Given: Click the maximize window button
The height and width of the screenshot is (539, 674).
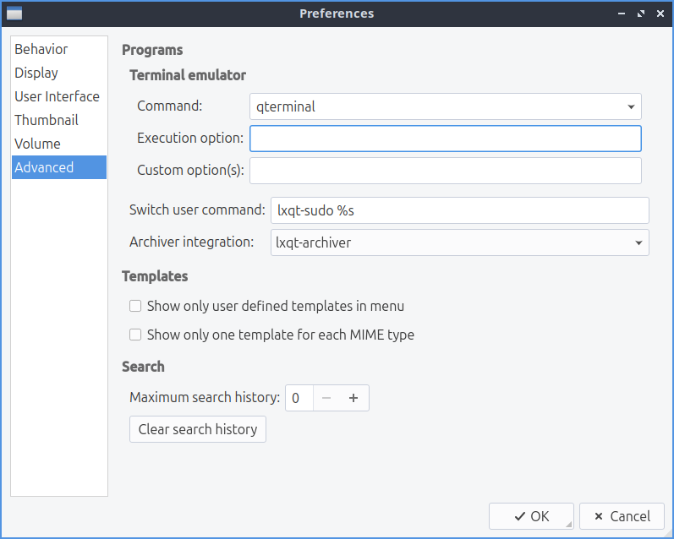Looking at the screenshot, I should pos(640,14).
